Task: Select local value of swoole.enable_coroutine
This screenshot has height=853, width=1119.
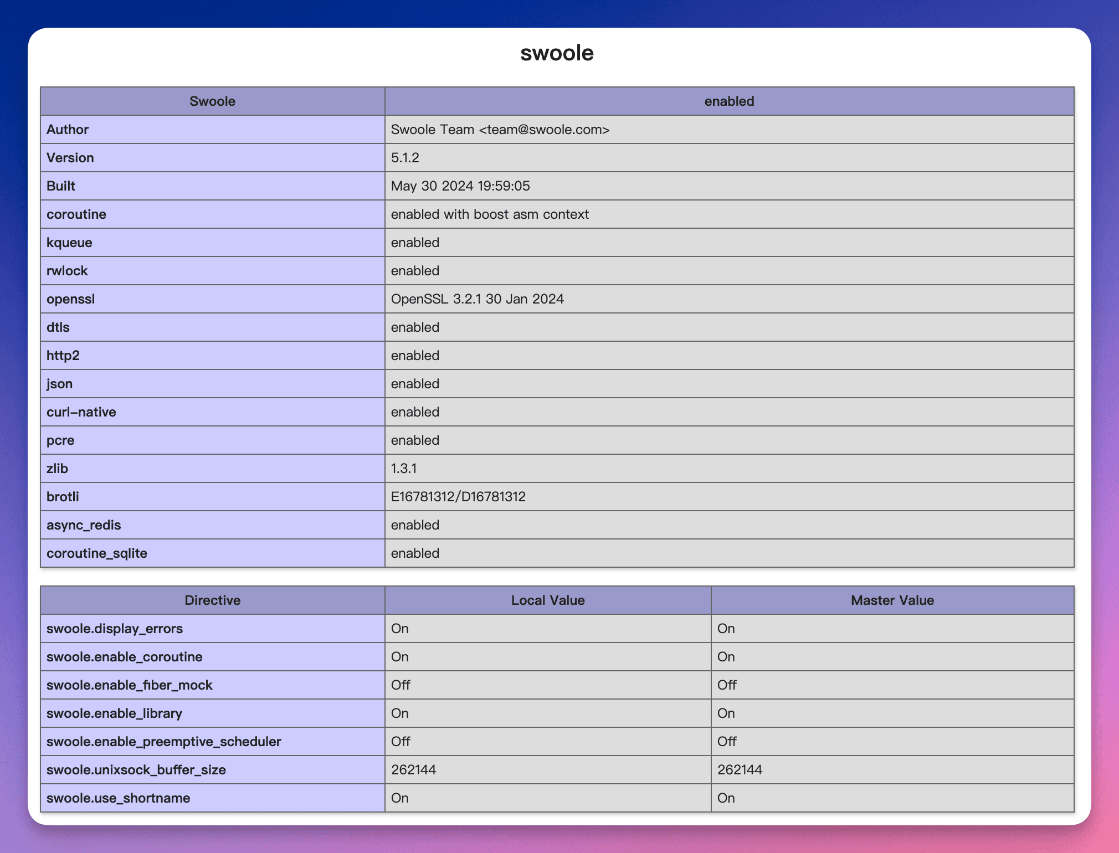Action: pos(400,657)
